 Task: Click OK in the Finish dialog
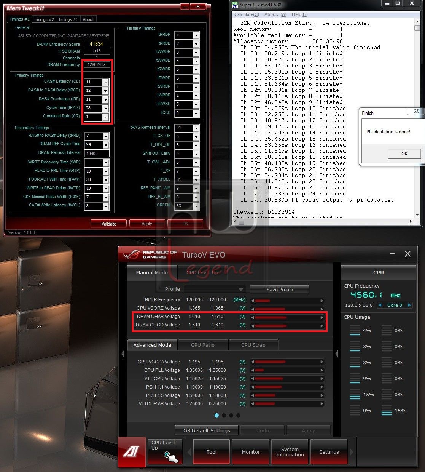click(x=404, y=154)
